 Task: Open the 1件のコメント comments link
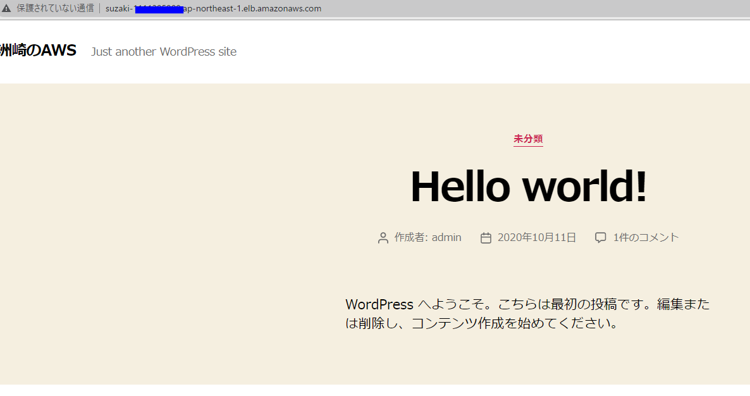[x=645, y=237]
